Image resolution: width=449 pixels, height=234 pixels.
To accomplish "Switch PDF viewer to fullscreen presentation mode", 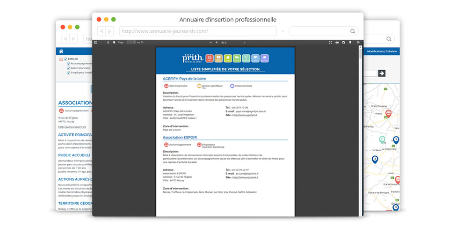I will 331,43.
